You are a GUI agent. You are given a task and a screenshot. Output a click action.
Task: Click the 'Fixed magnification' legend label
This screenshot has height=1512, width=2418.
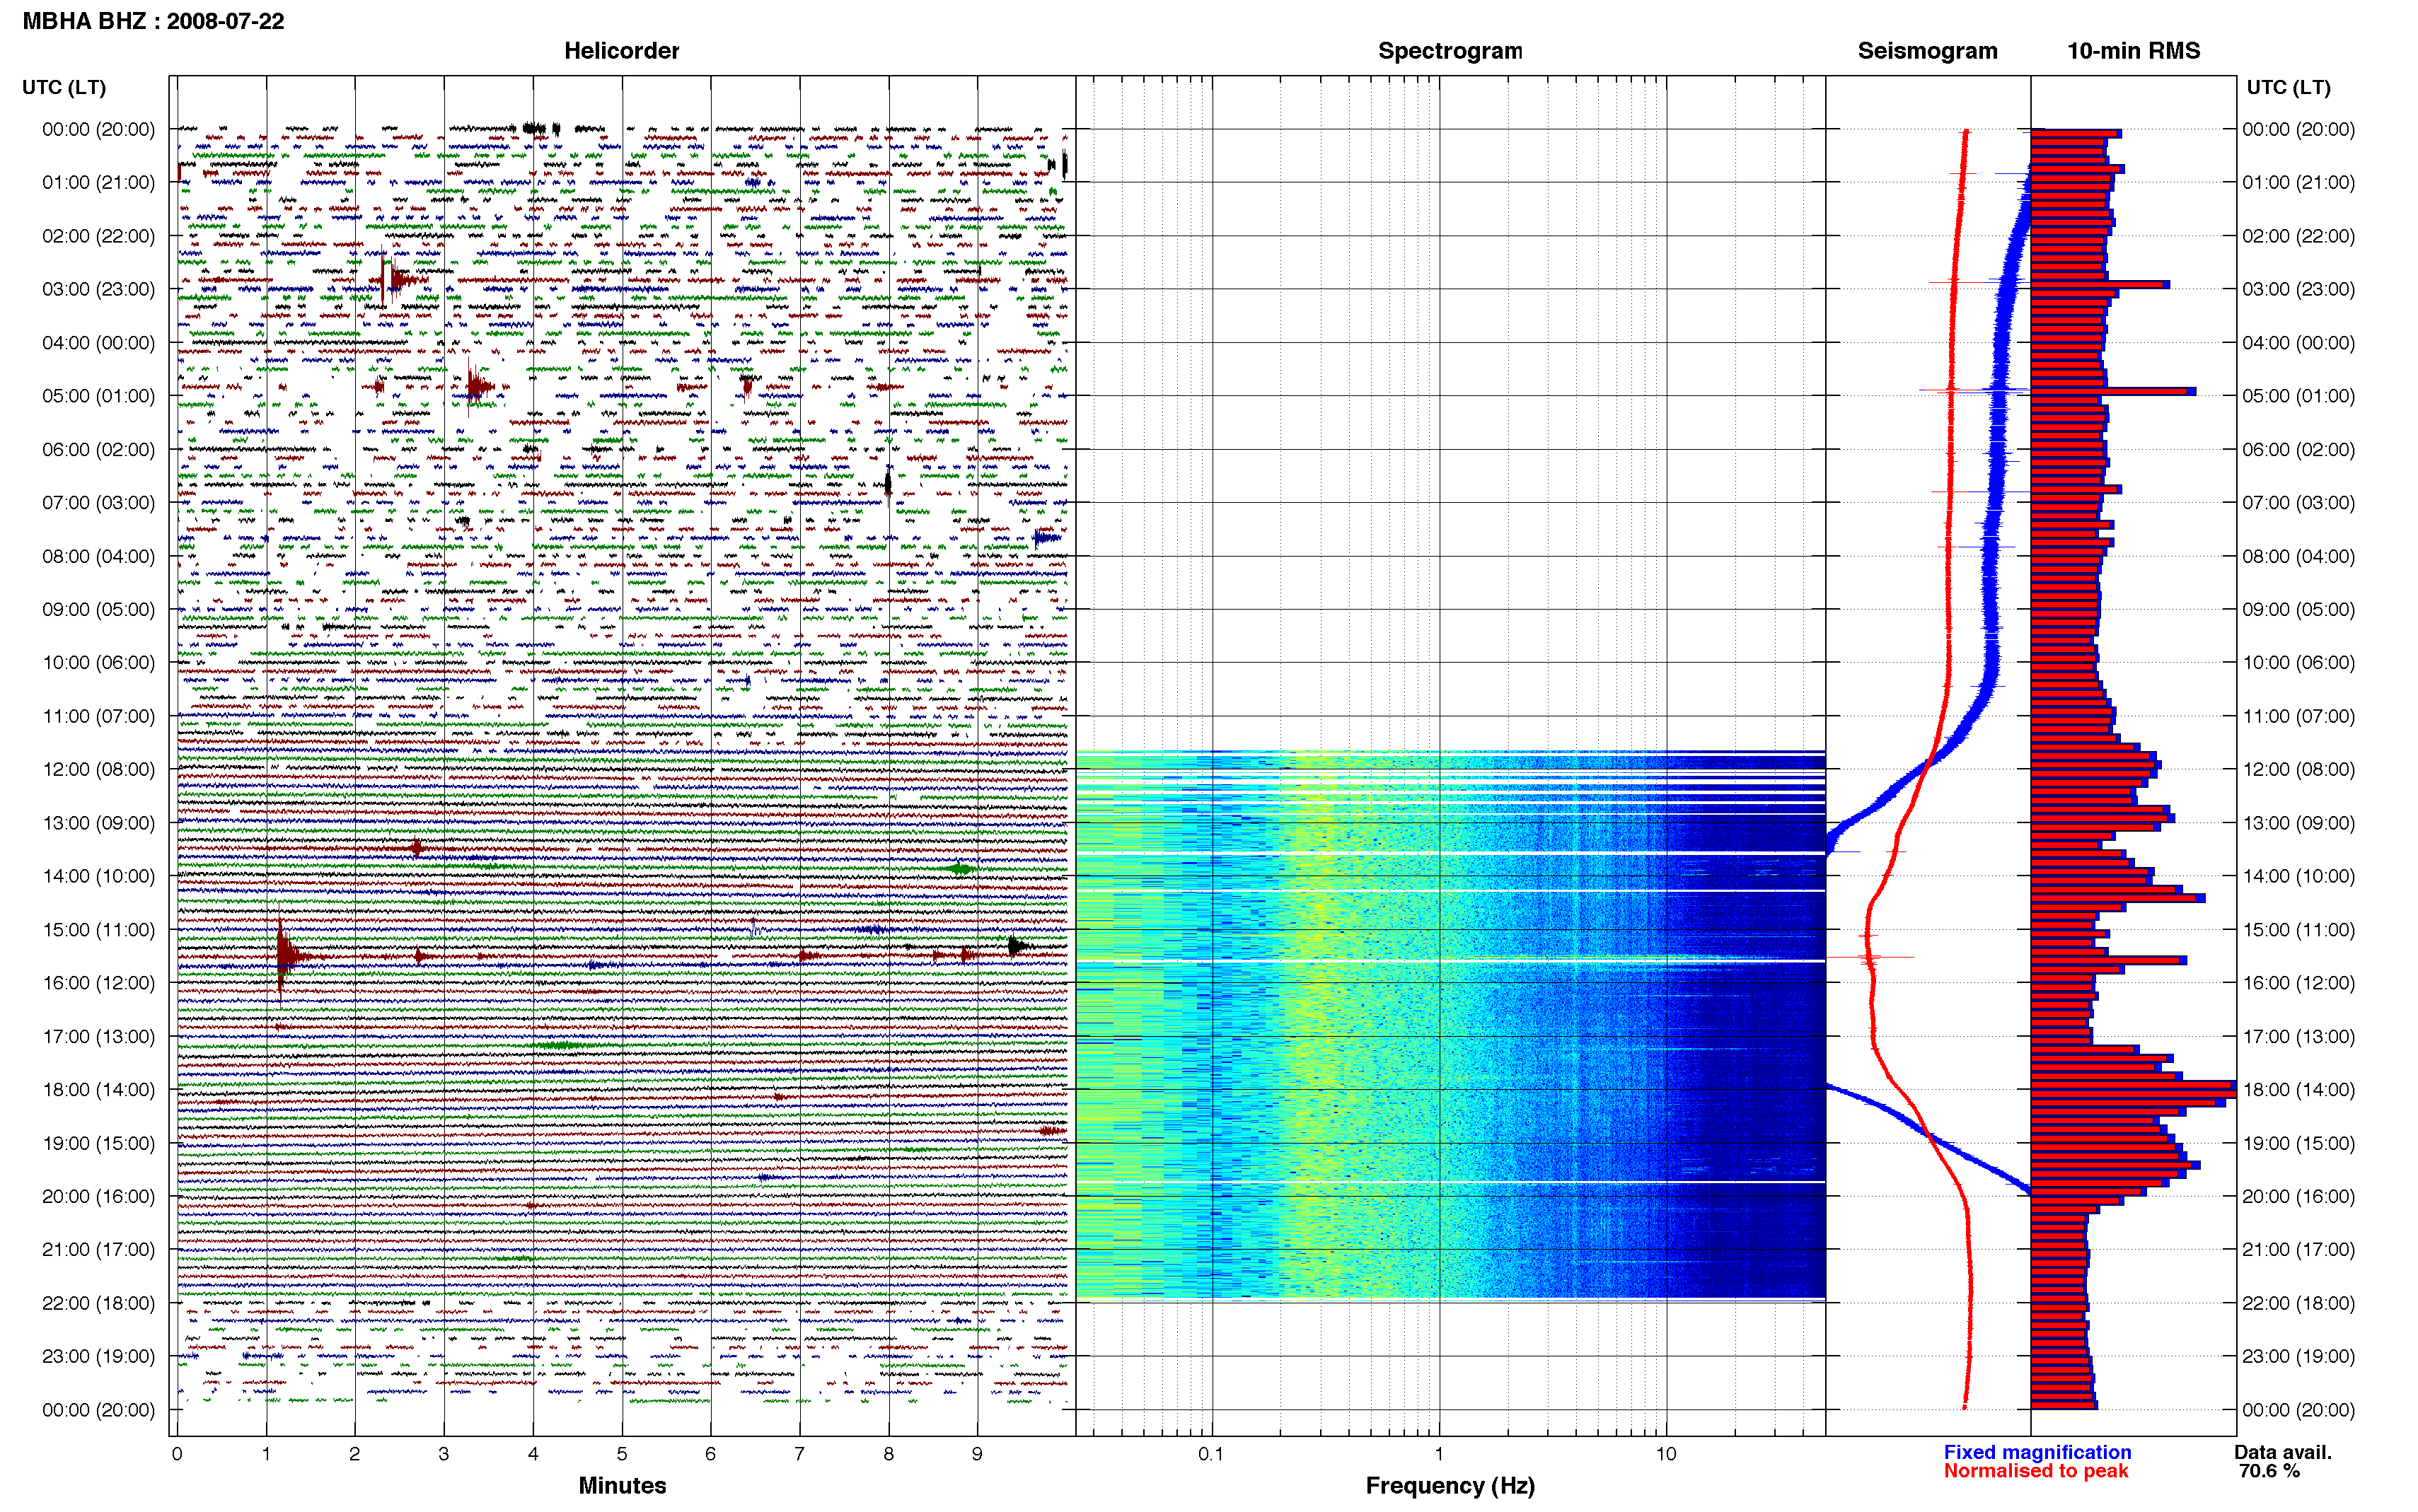[x=2037, y=1452]
